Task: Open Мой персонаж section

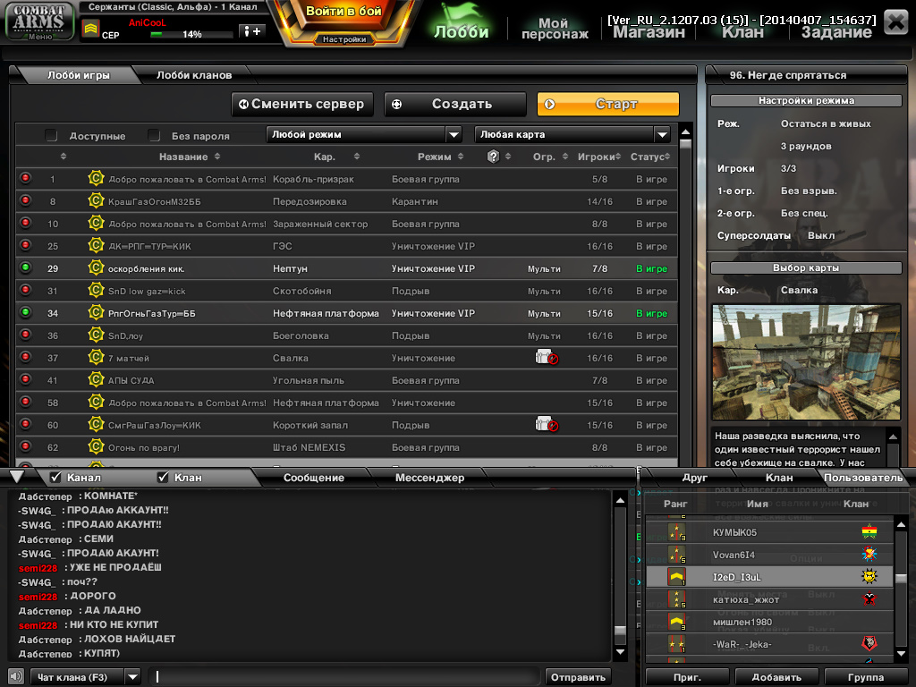Action: point(555,28)
